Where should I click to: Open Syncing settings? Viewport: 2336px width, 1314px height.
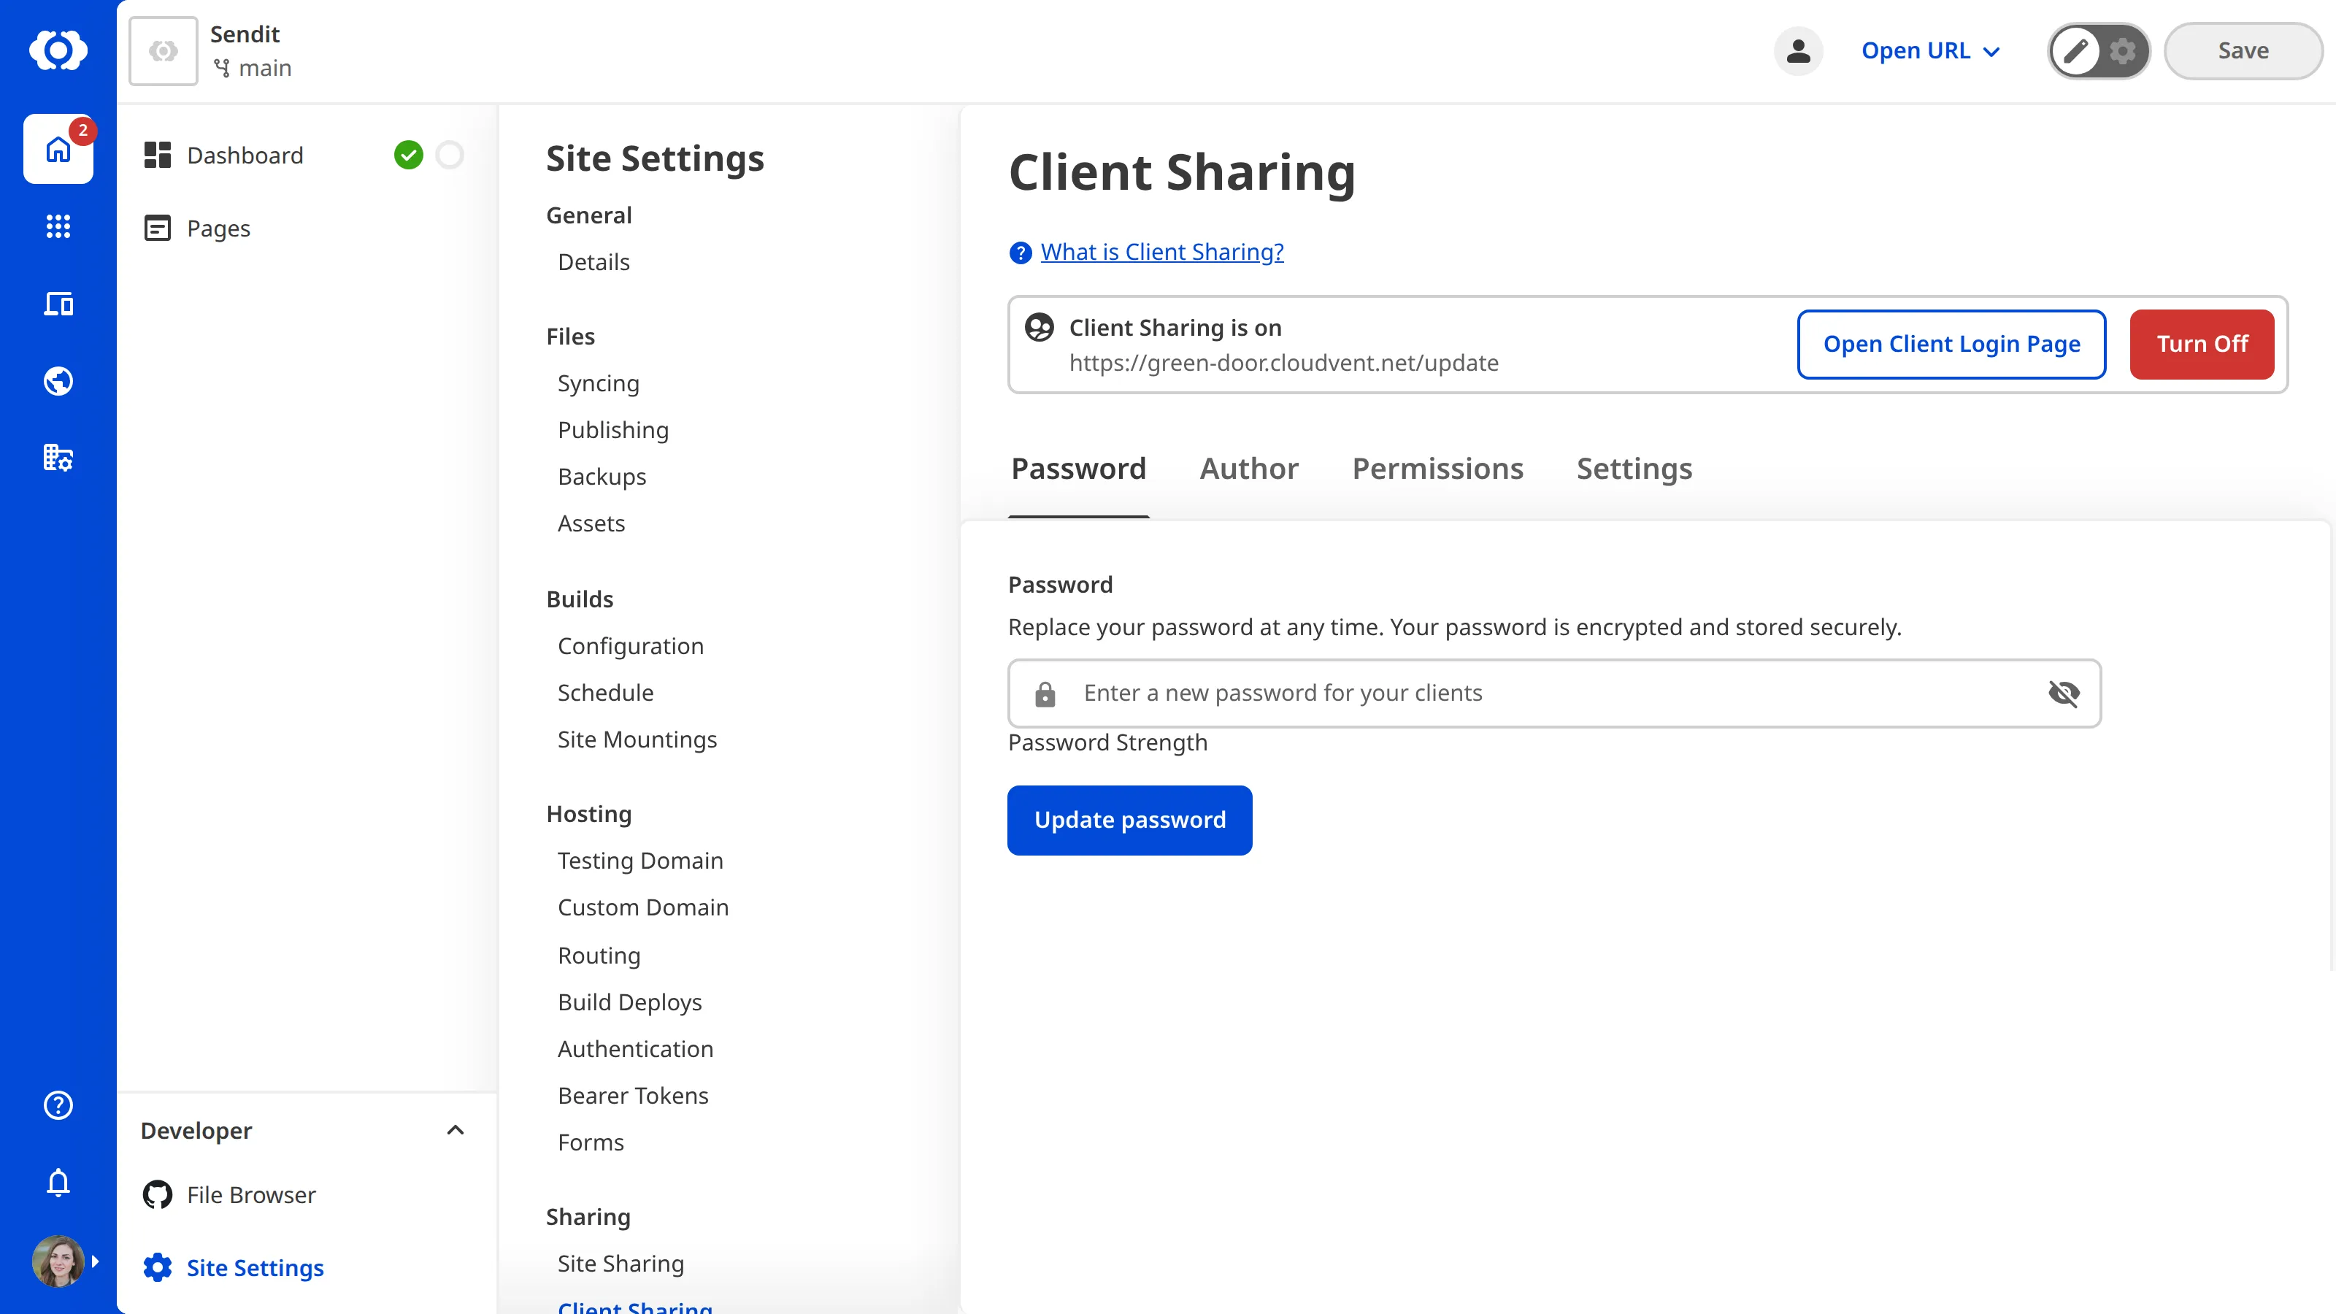coord(599,383)
